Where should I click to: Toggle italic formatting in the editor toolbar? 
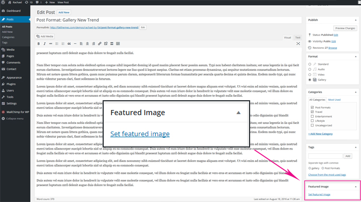pos(44,44)
